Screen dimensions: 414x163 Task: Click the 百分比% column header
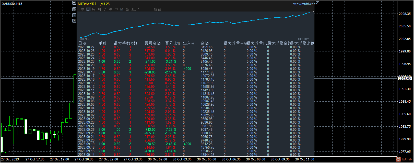(173, 44)
